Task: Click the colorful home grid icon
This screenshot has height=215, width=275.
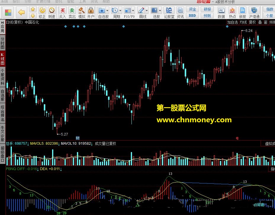Action: [8, 12]
